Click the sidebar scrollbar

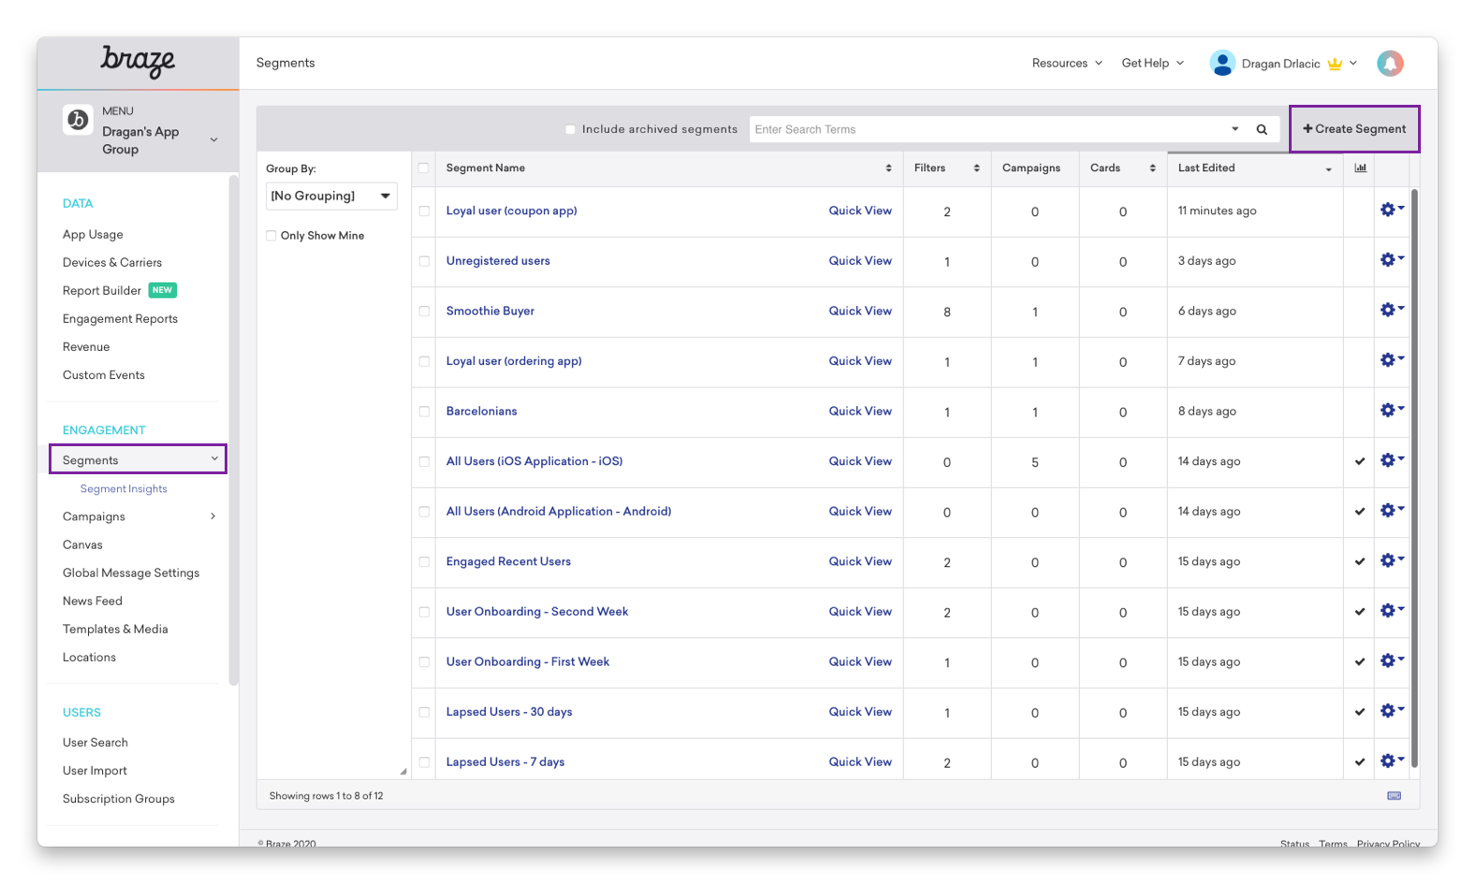click(x=233, y=430)
